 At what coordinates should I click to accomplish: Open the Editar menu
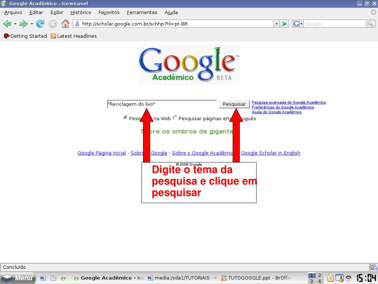coord(37,12)
